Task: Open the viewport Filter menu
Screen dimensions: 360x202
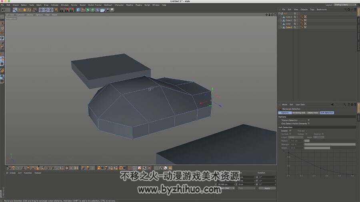Action: click(47, 15)
